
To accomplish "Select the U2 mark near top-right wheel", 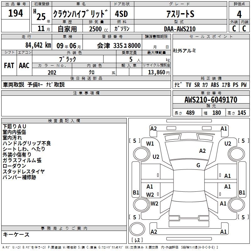I will 228,144.
